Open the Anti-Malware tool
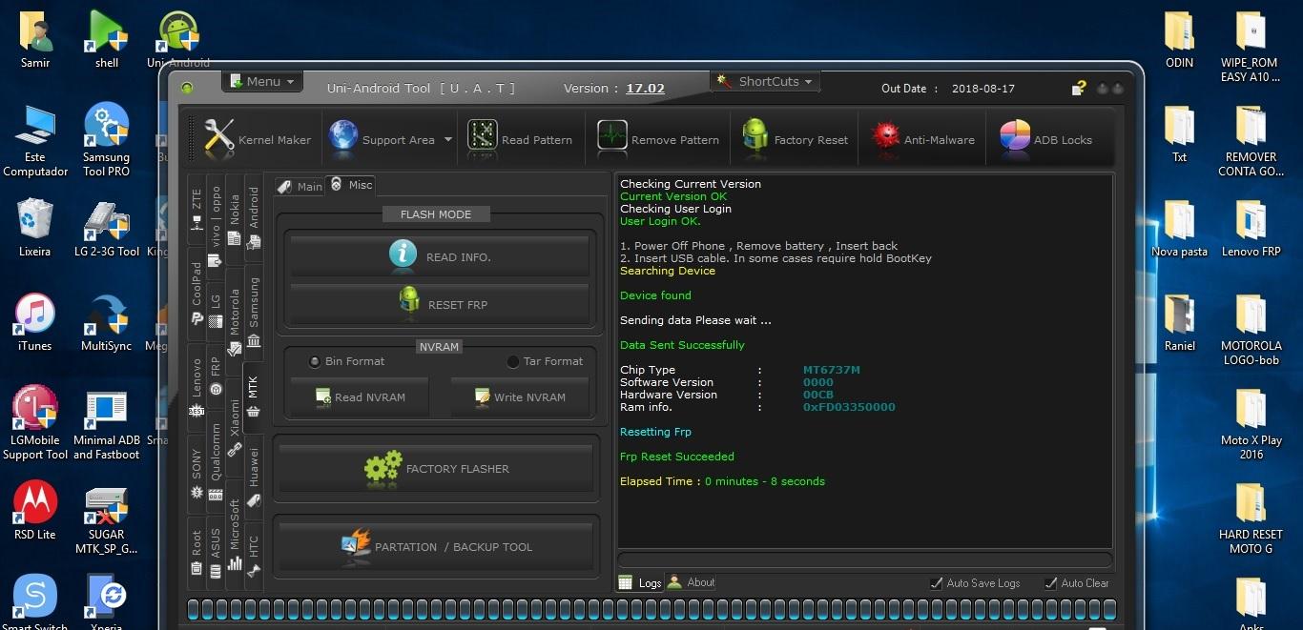 [923, 139]
